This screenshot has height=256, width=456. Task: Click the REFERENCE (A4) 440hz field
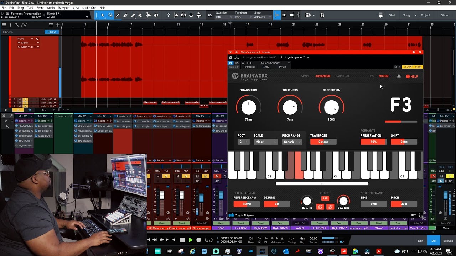click(x=247, y=204)
